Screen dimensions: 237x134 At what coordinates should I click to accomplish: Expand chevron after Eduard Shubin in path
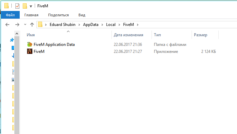(79, 25)
